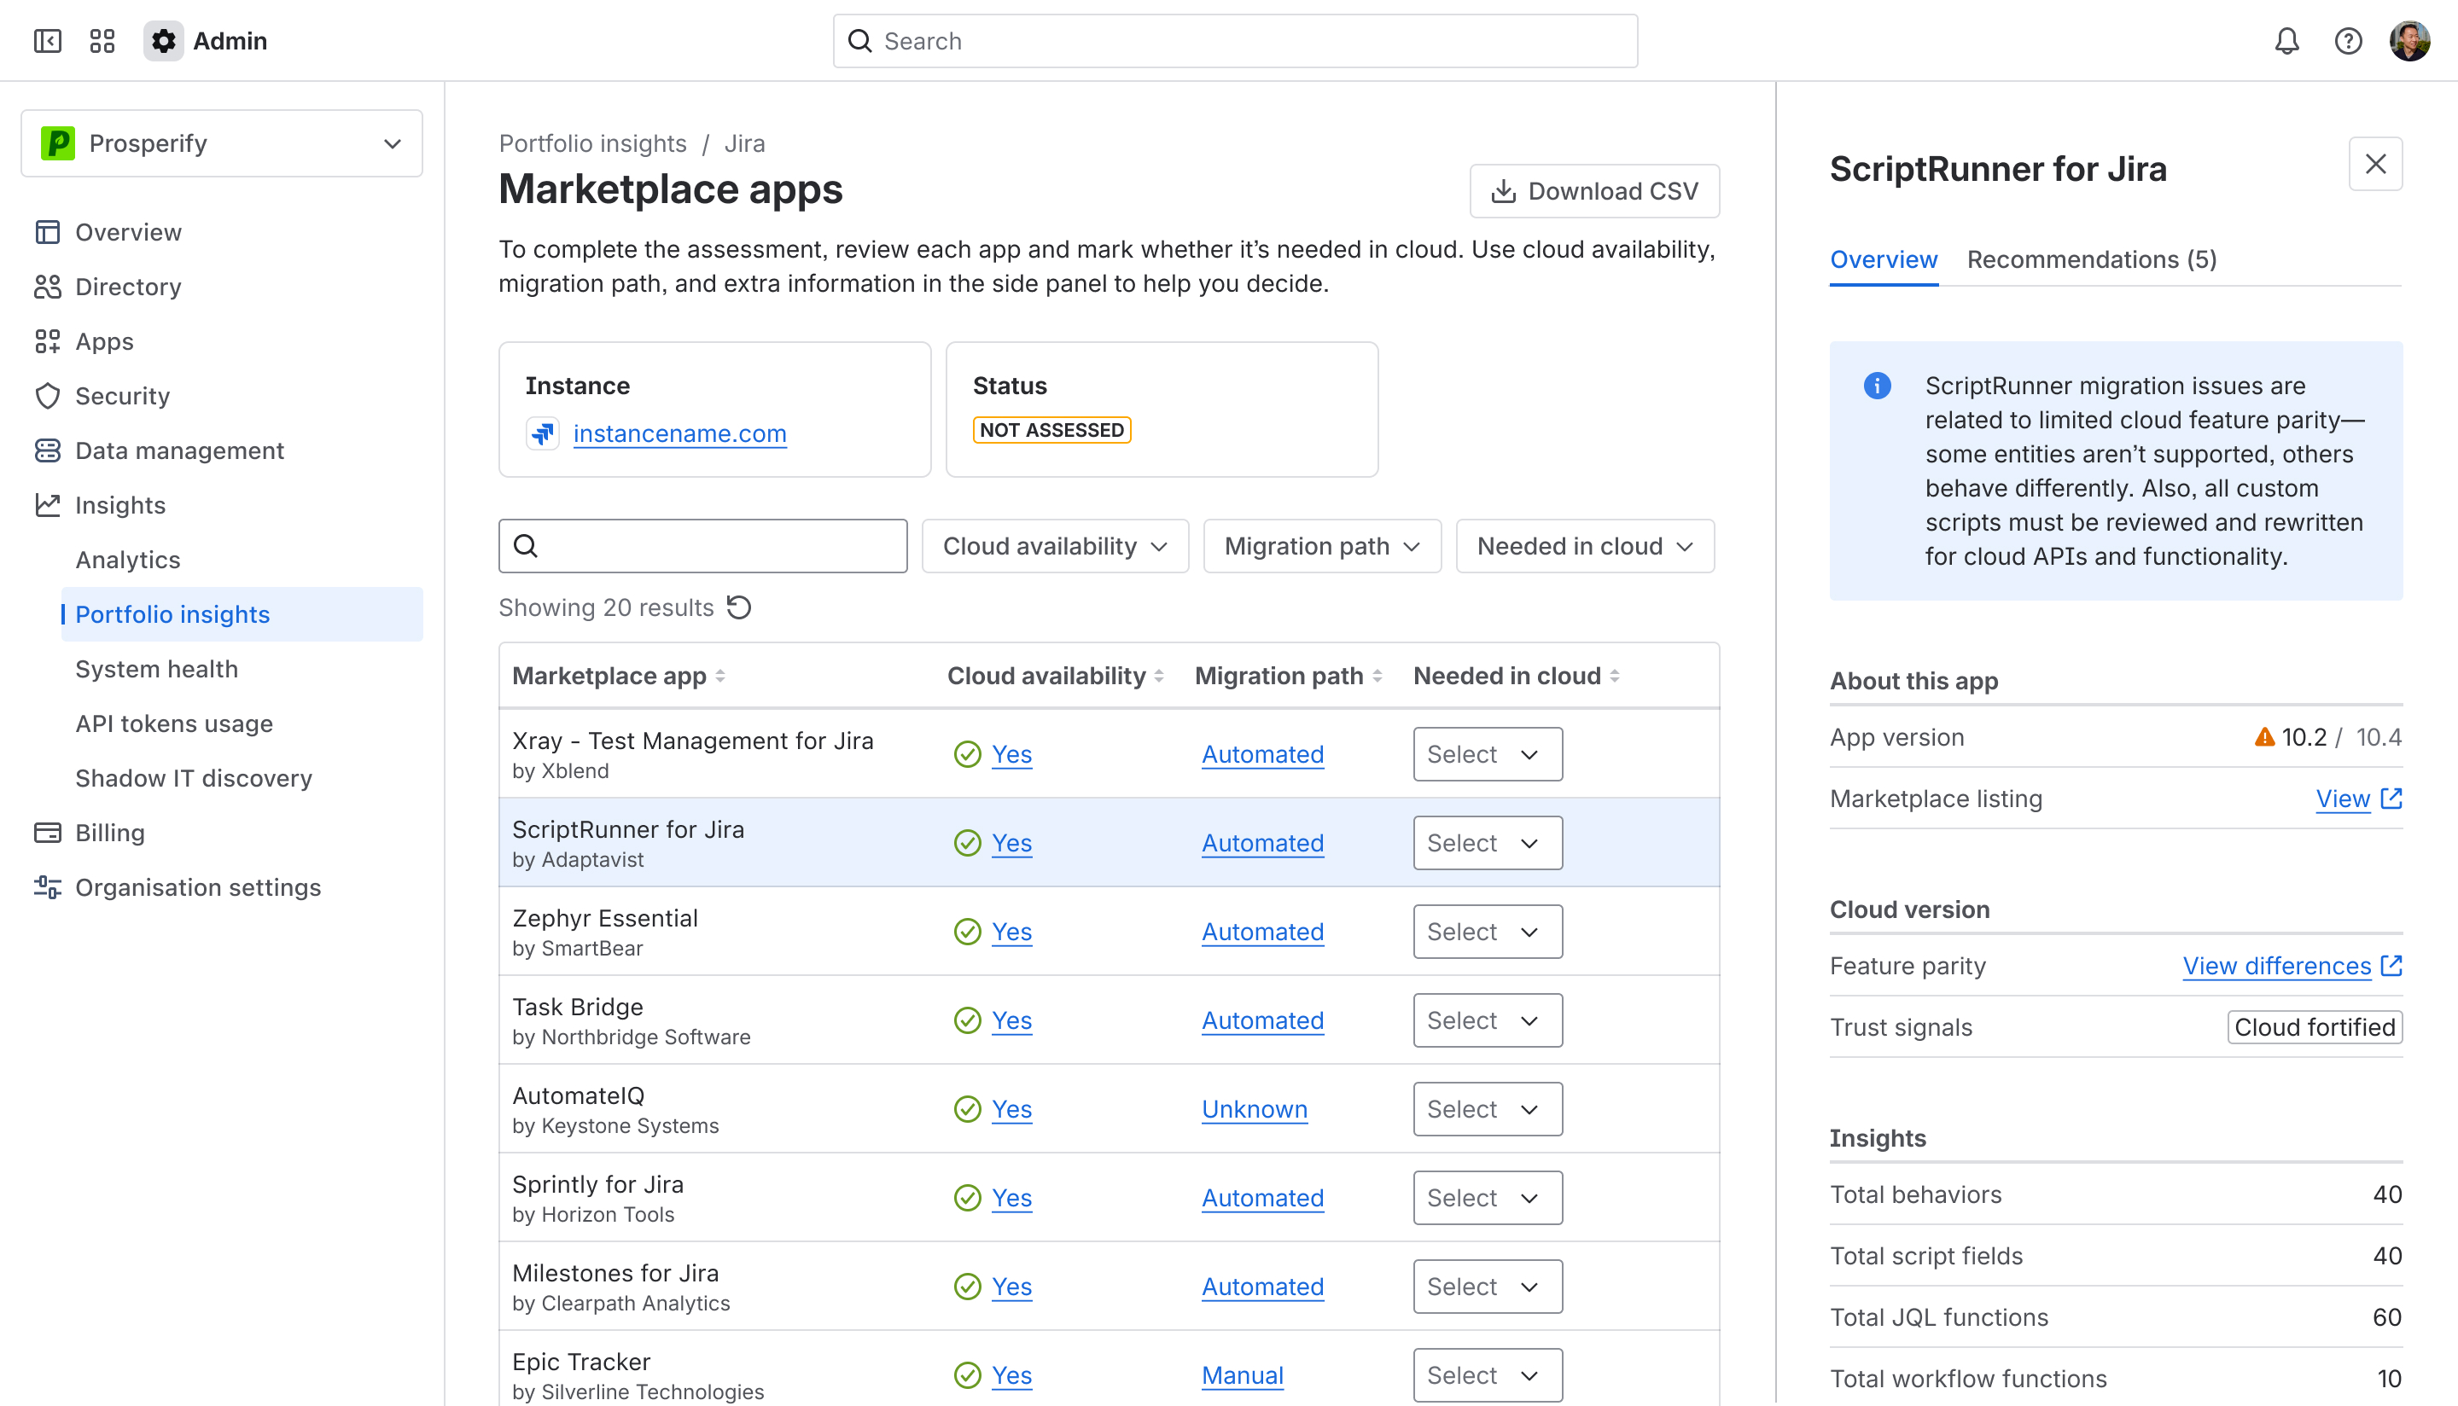Click the Download CSV button
This screenshot has width=2458, height=1406.
click(x=1594, y=190)
